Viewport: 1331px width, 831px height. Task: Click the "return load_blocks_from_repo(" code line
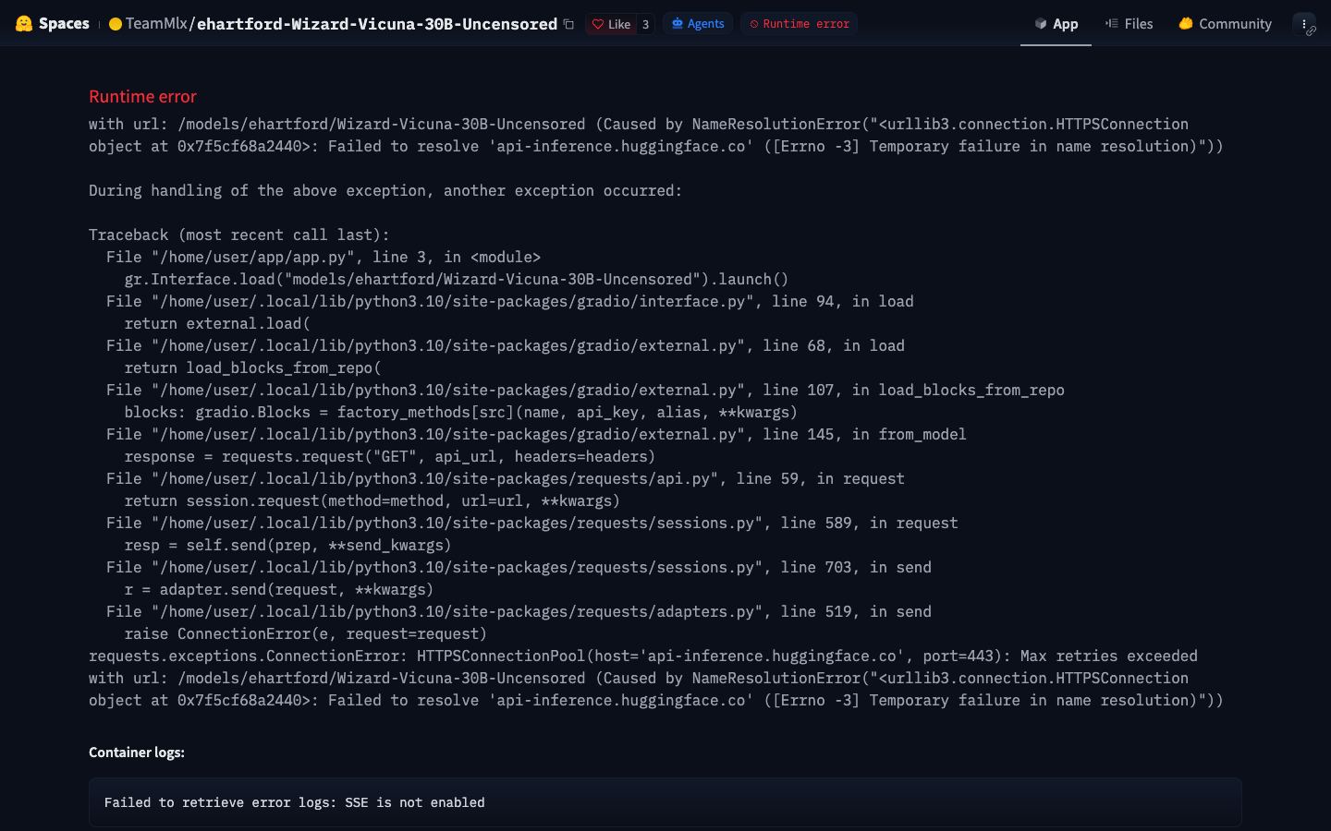pos(252,367)
